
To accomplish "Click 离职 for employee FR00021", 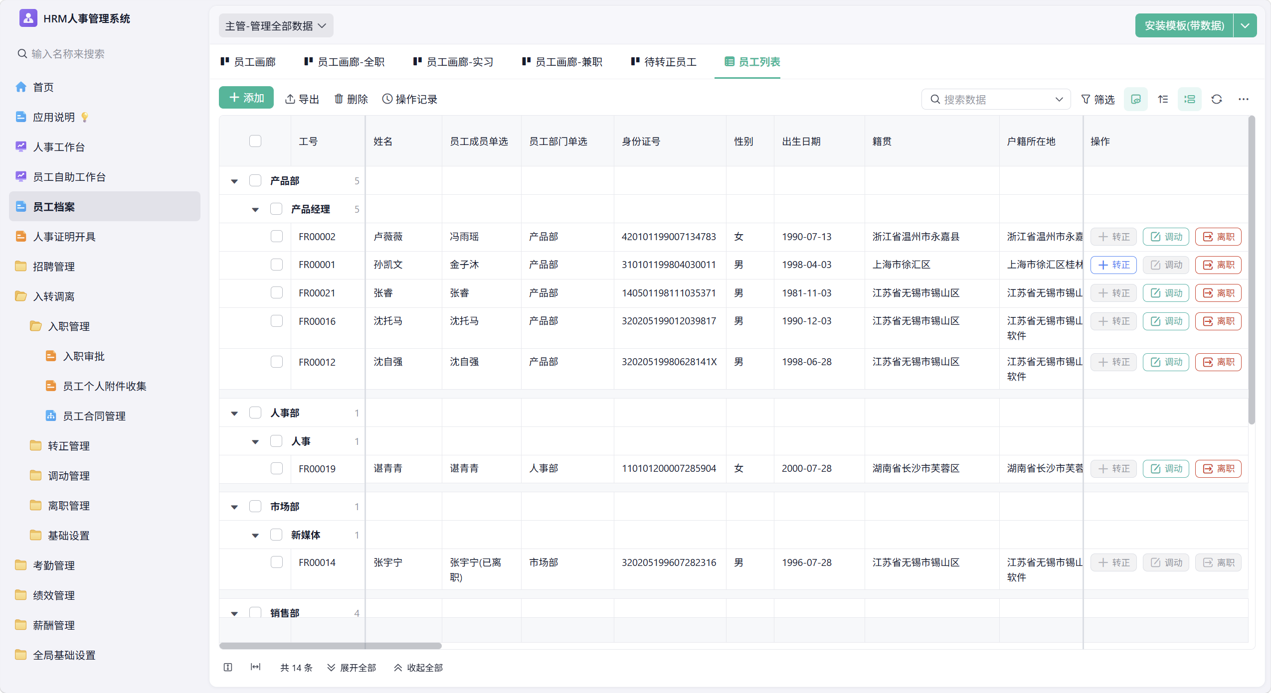I will pyautogui.click(x=1218, y=293).
